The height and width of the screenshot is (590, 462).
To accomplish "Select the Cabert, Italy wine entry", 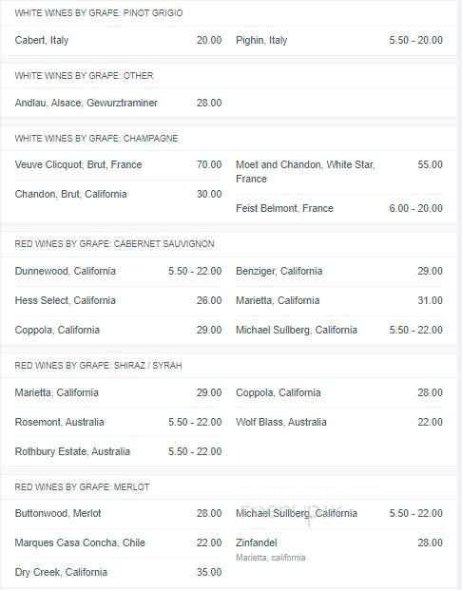I will 118,40.
